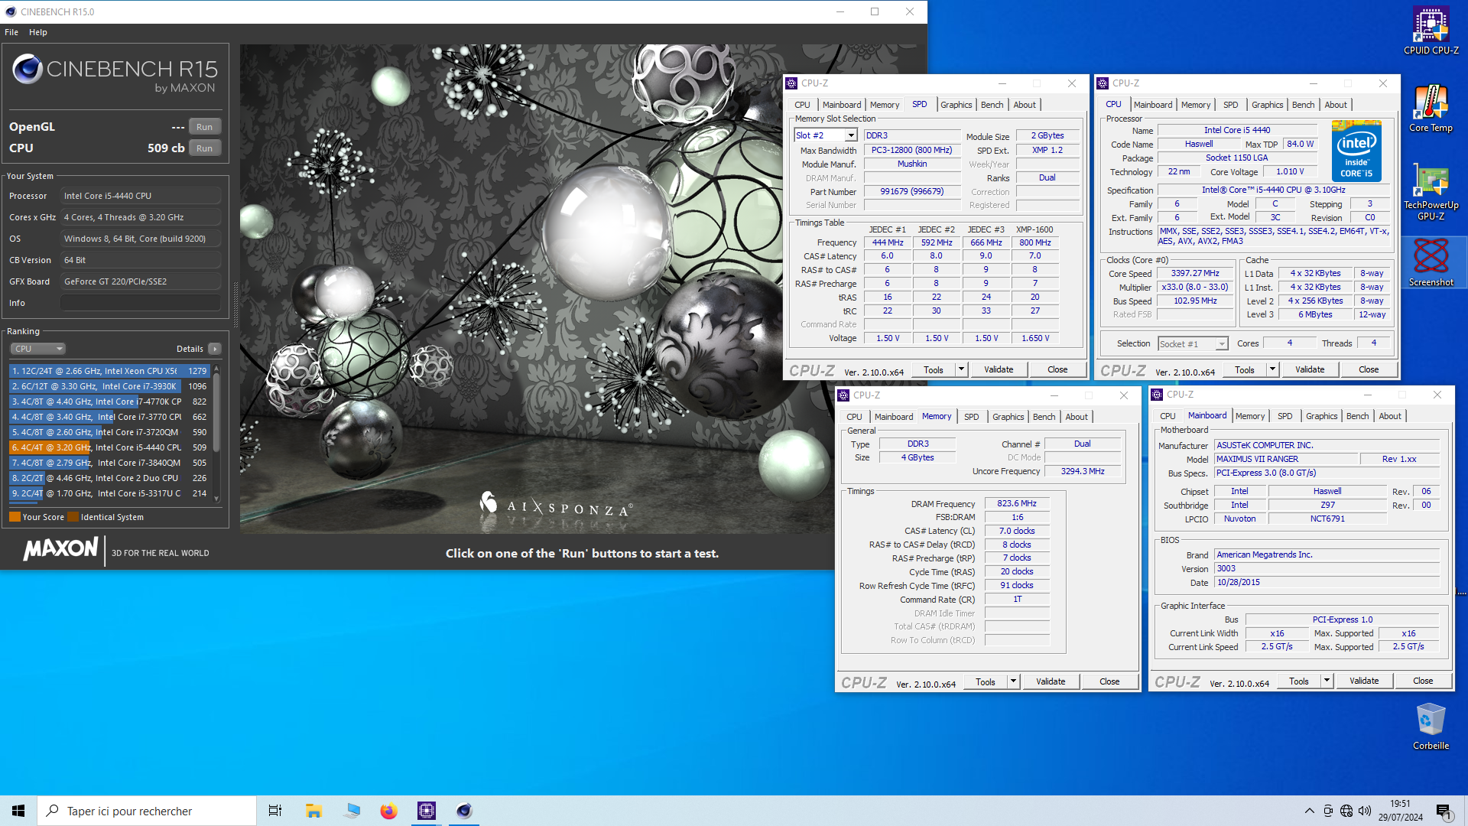This screenshot has height=826, width=1468.
Task: Click the Part Number 991679 field
Action: coord(911,191)
